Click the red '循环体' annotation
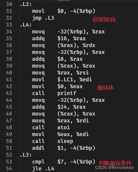 [106, 88]
